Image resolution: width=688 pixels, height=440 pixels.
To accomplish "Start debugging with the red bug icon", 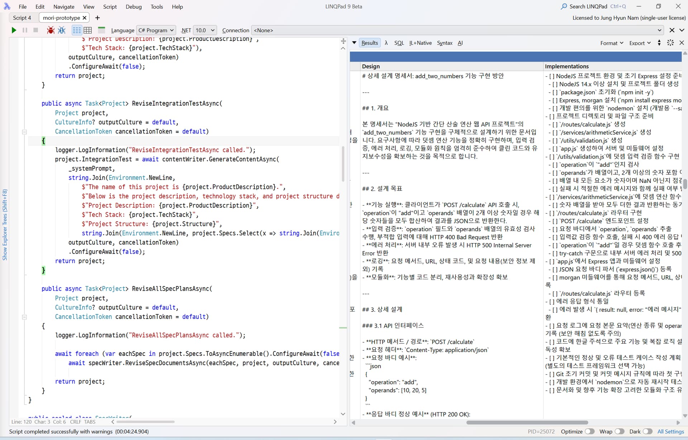I will [51, 30].
